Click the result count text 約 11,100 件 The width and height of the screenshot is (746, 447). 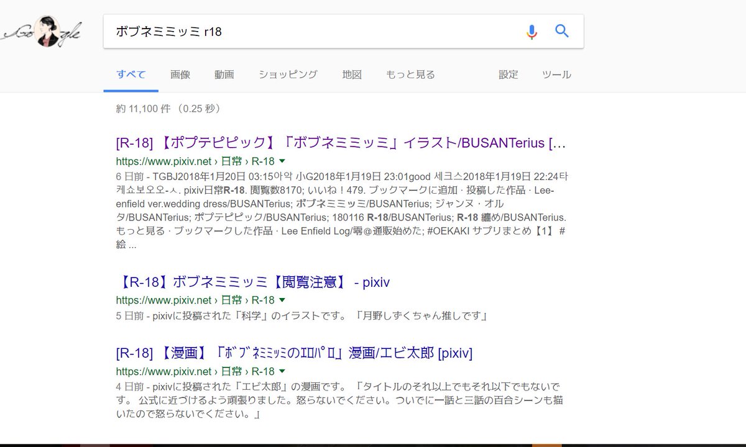pos(143,109)
